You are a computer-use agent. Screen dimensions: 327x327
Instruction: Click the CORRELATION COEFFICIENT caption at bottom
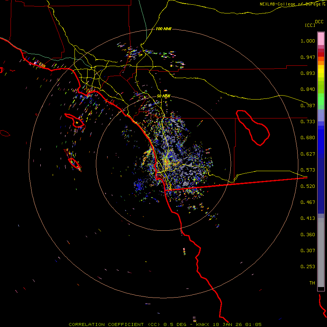[165, 324]
